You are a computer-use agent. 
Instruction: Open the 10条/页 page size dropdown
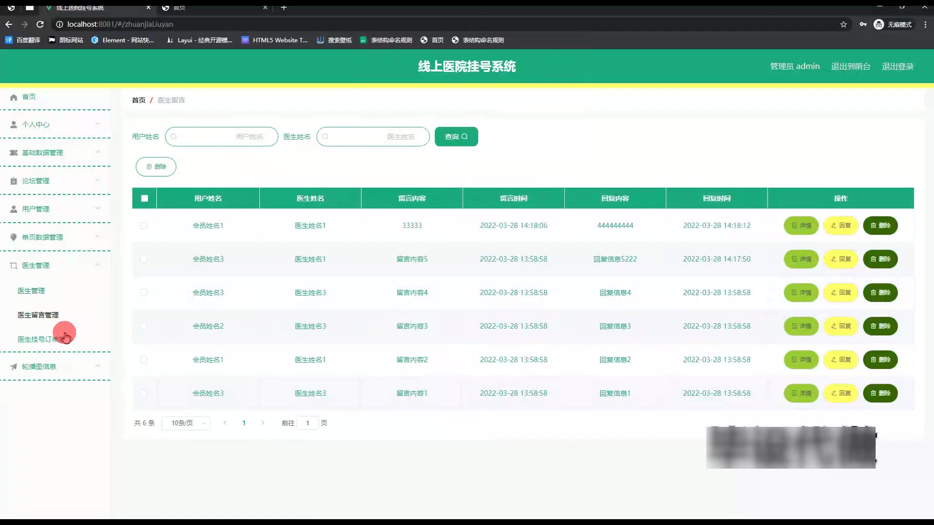click(x=186, y=423)
